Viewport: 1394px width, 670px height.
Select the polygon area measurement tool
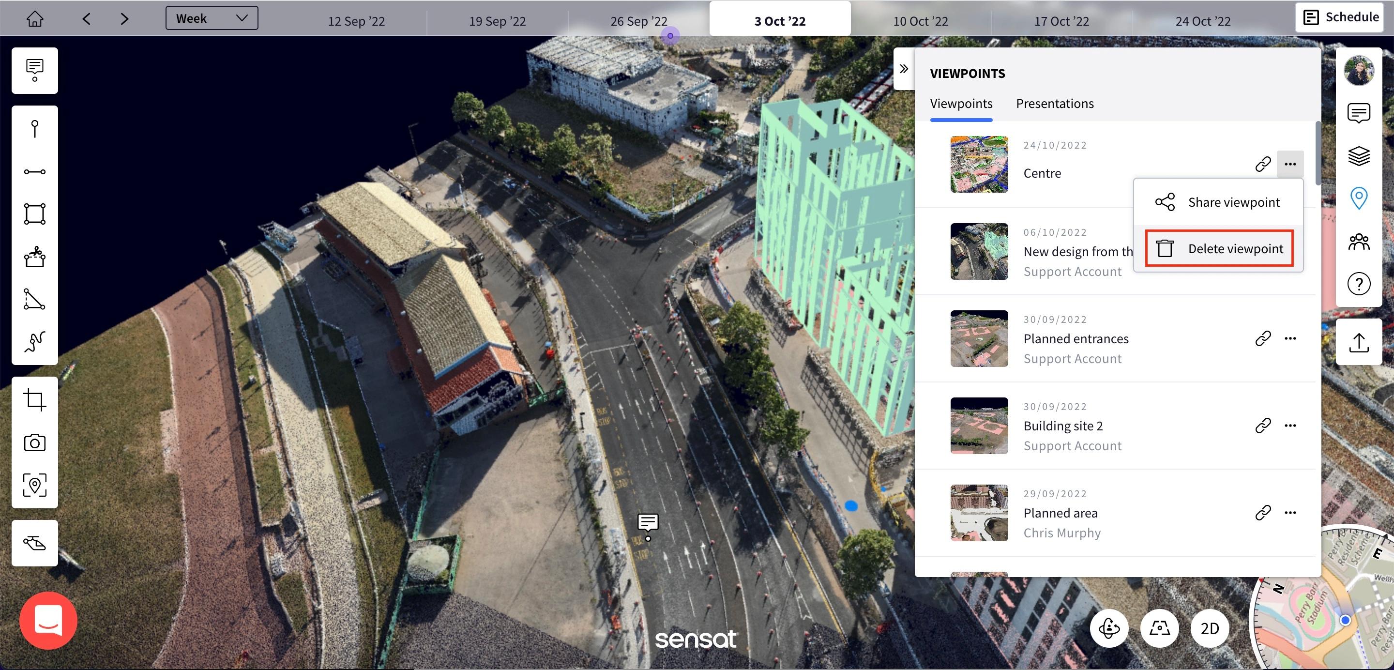[x=35, y=214]
